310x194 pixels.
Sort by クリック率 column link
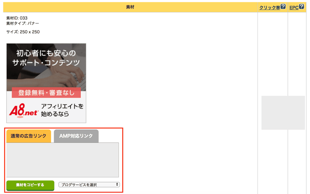click(x=270, y=8)
